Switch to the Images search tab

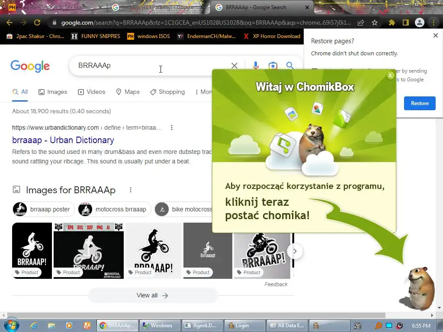tap(53, 92)
